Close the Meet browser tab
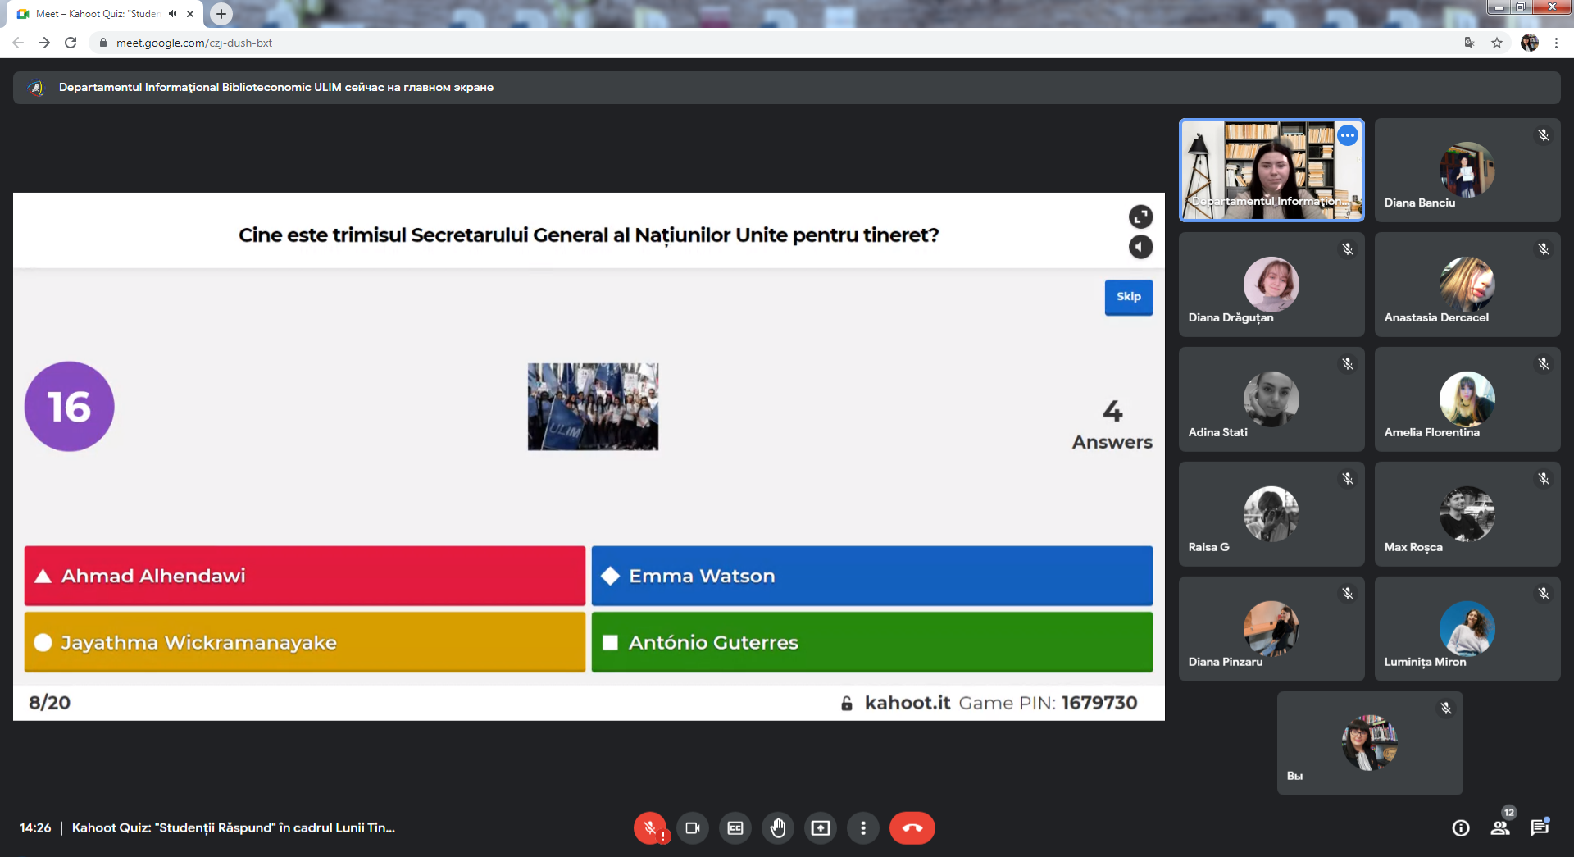 [x=190, y=14]
